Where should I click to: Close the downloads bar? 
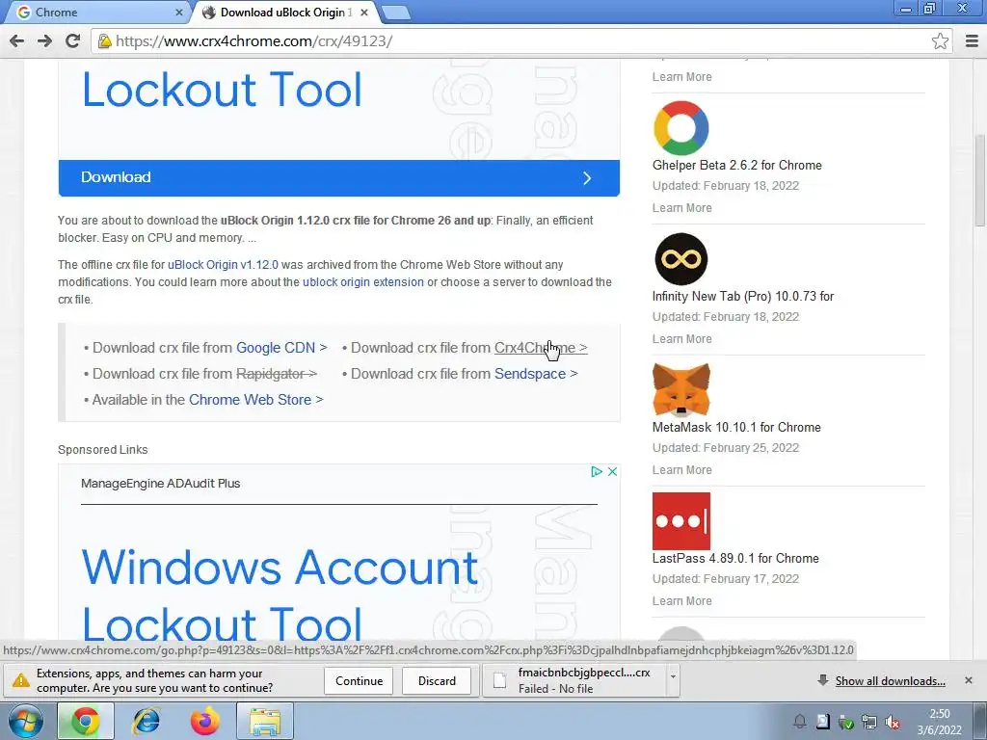[969, 680]
